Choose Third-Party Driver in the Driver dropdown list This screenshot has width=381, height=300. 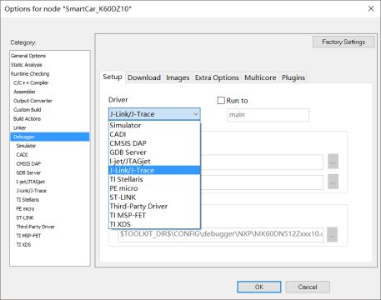(154, 207)
